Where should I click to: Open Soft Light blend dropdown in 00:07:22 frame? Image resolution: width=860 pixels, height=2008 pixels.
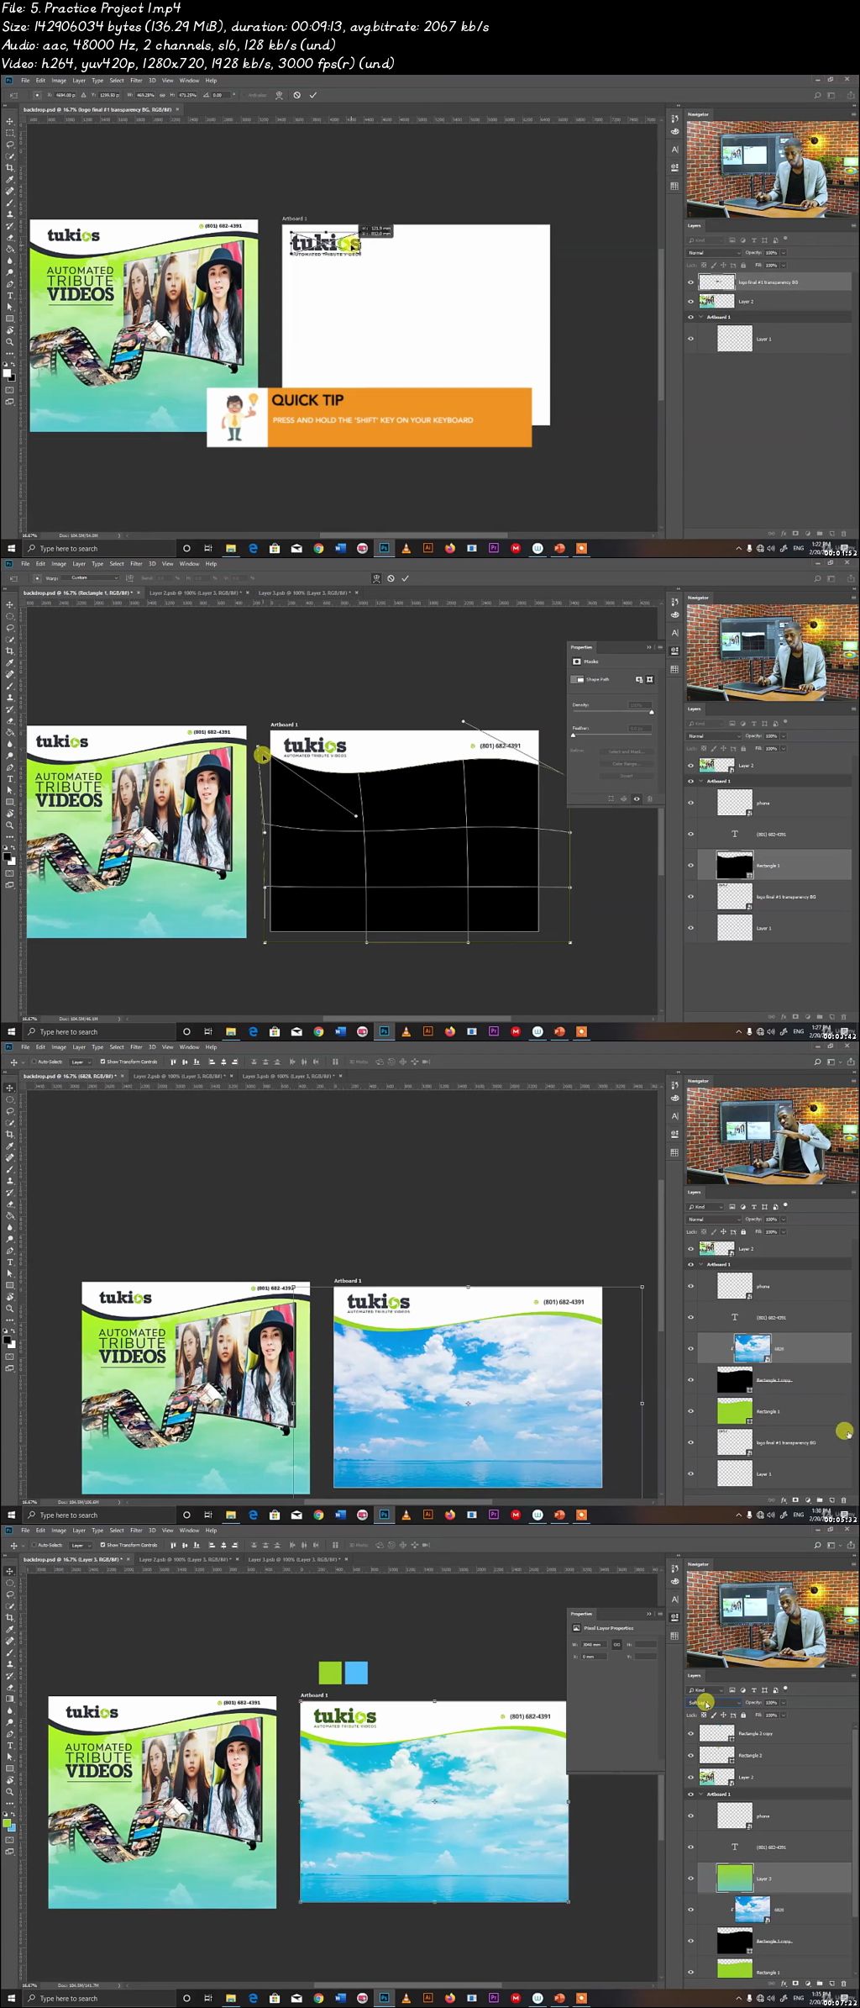coord(714,1703)
